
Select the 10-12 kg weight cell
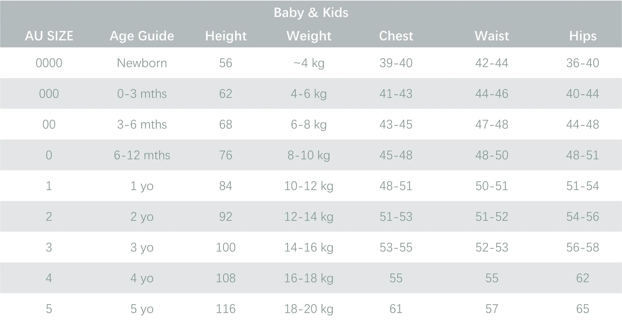pyautogui.click(x=309, y=186)
